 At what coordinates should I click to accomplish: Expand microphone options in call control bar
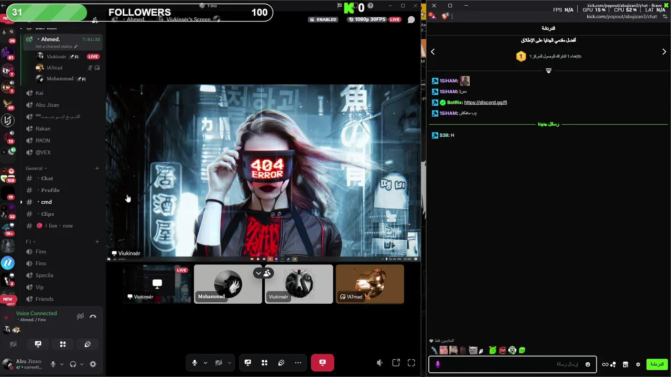(205, 362)
